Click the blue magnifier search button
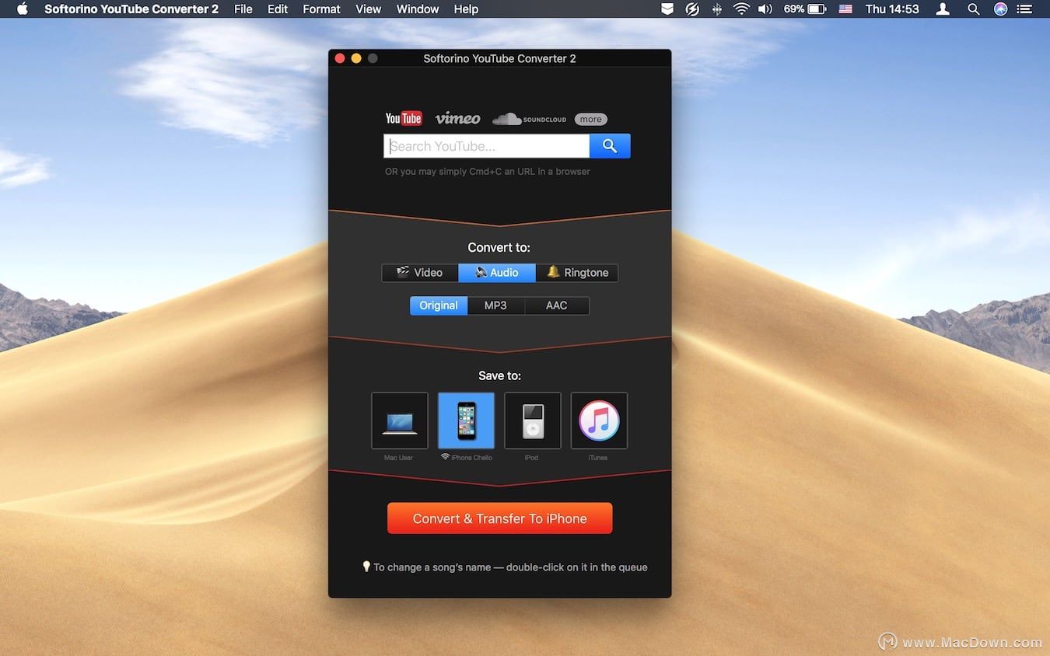The image size is (1050, 656). (x=610, y=146)
